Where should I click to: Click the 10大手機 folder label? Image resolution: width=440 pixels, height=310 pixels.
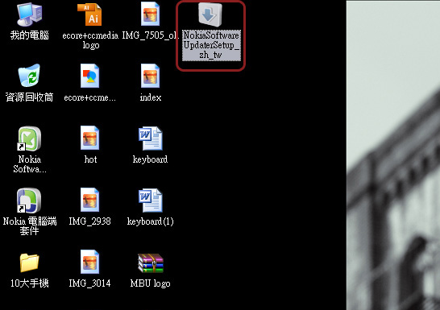(30, 283)
